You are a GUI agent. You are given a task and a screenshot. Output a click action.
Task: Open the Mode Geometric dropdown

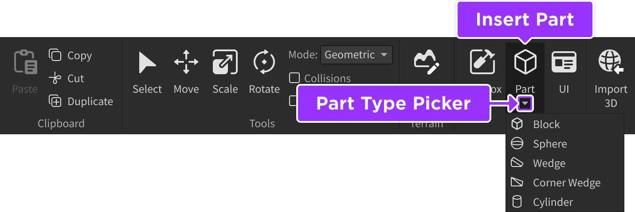pos(356,55)
